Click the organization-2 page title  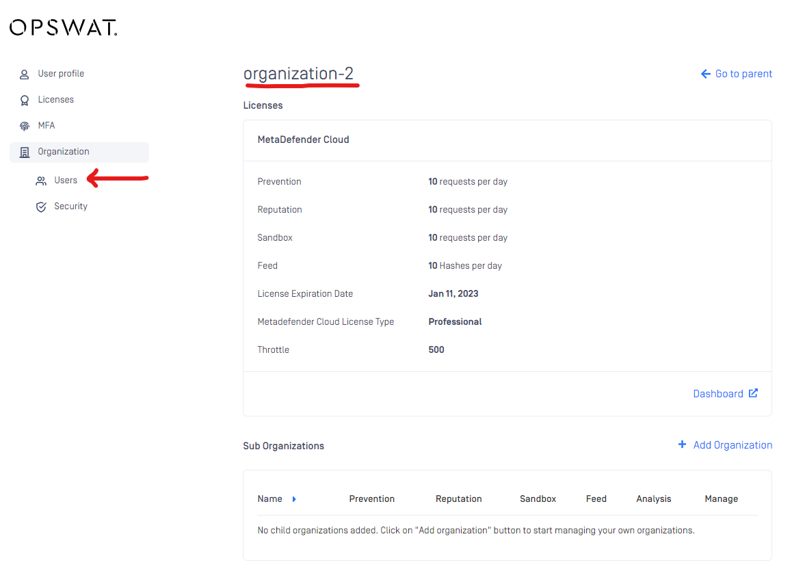tap(298, 74)
